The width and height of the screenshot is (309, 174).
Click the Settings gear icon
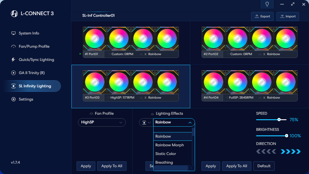[x=14, y=99]
